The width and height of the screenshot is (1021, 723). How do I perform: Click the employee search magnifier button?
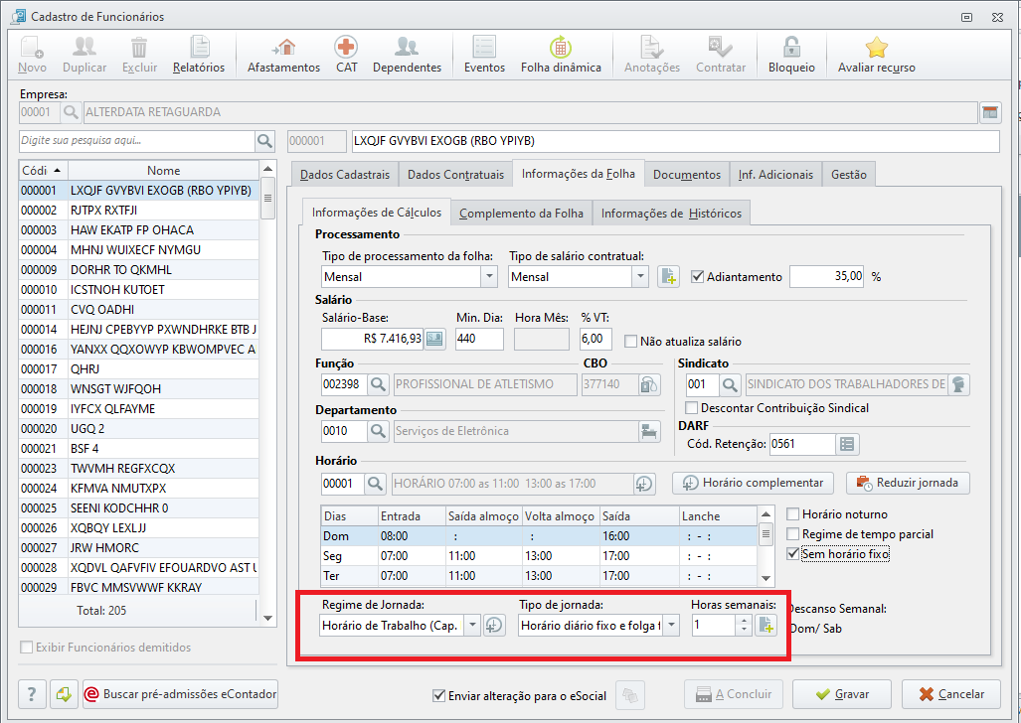click(265, 141)
